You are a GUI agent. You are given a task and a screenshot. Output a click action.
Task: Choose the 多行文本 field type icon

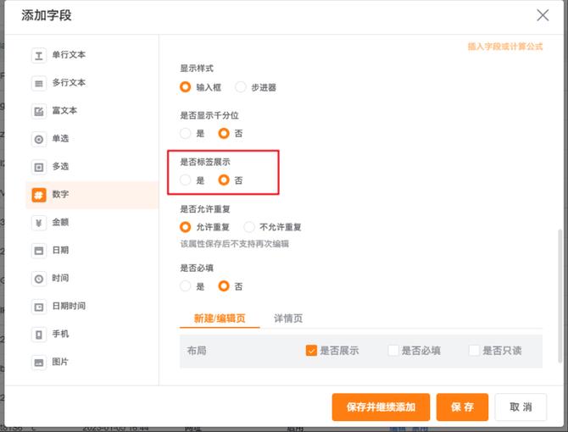tap(39, 83)
